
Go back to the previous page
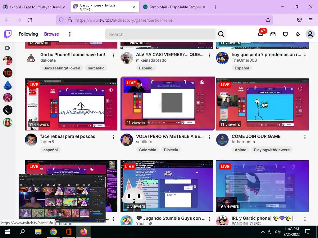click(7, 20)
